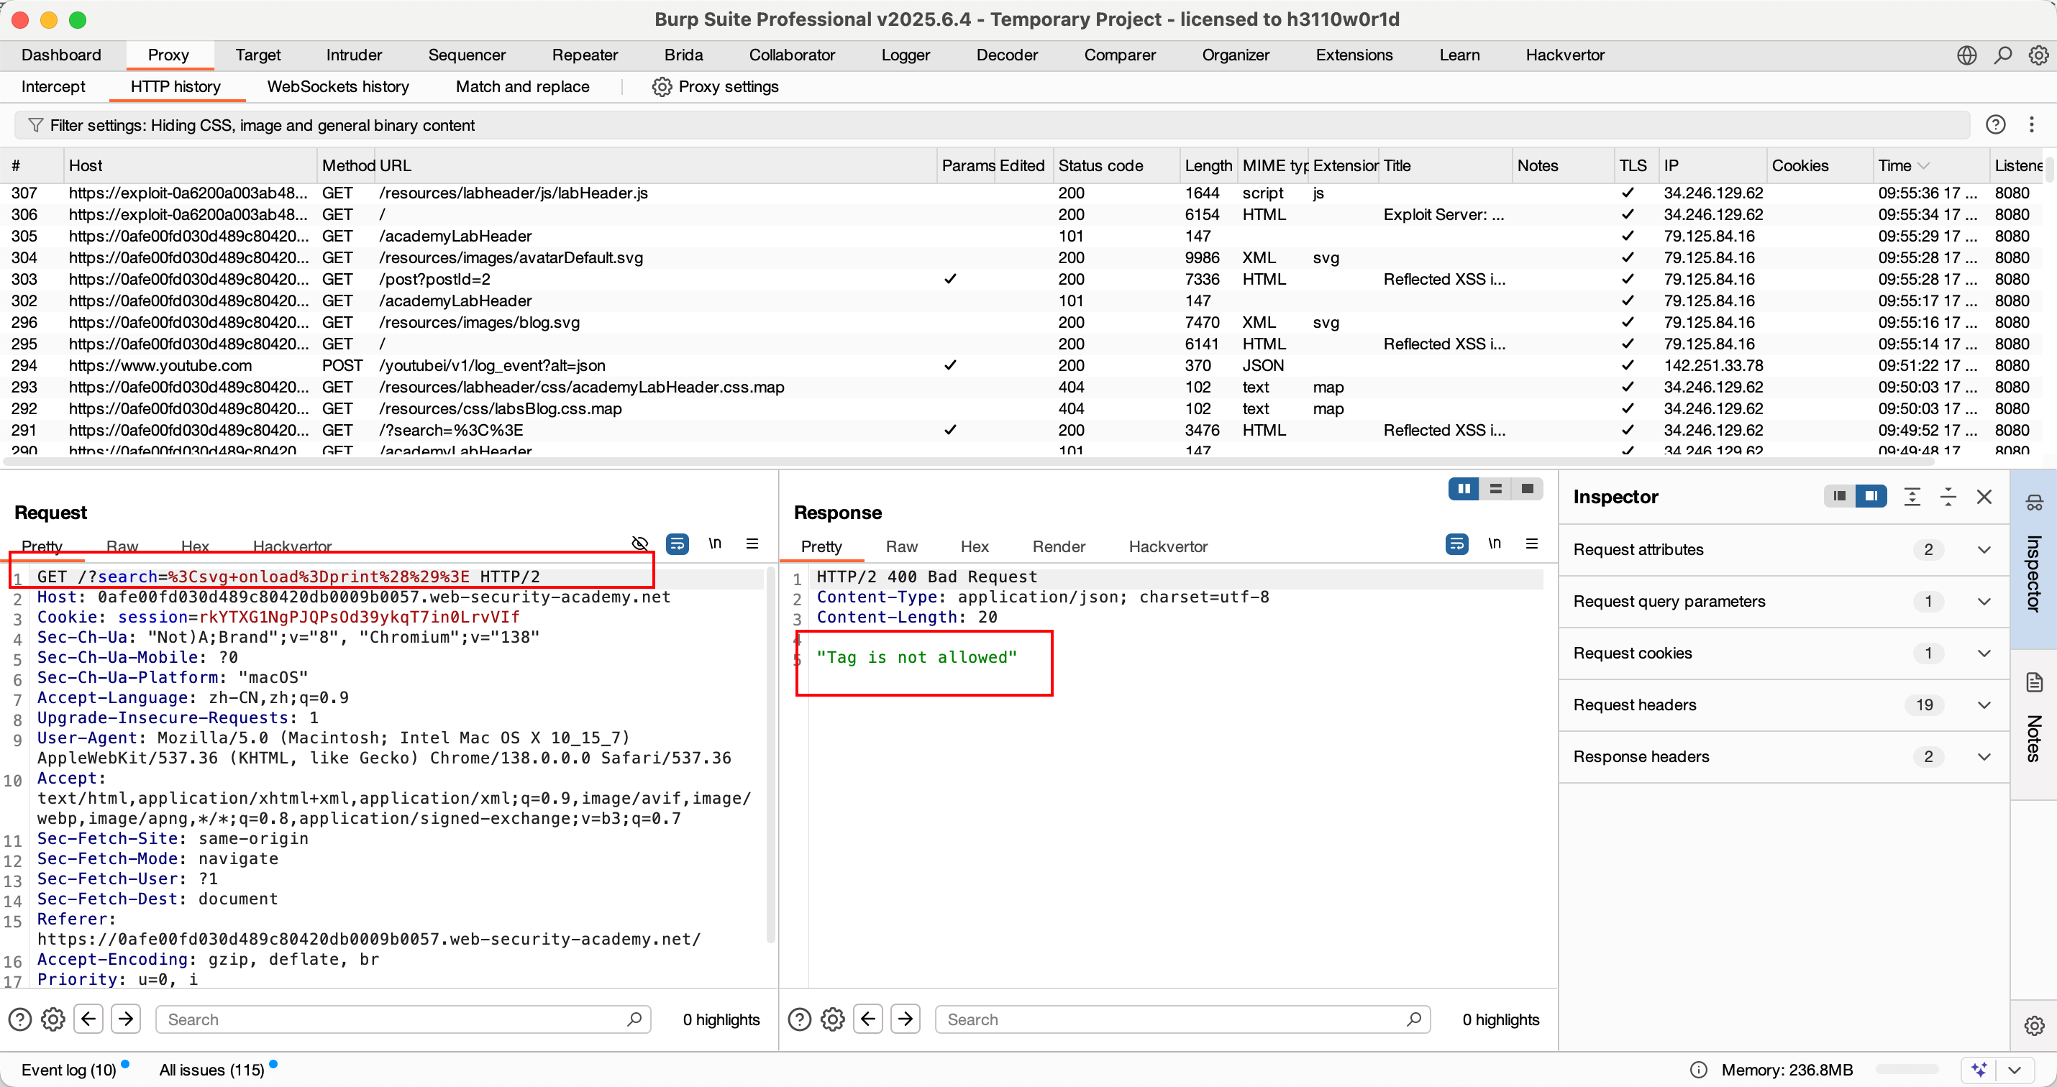Toggle word wrap icon in Response panel
This screenshot has width=2057, height=1087.
tap(1457, 543)
